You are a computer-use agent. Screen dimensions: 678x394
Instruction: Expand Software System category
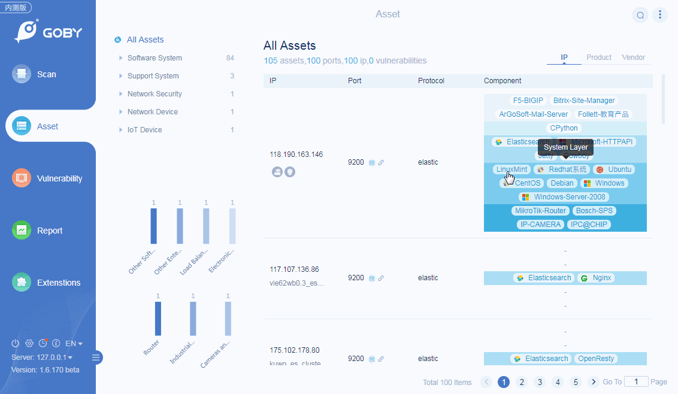coord(120,57)
